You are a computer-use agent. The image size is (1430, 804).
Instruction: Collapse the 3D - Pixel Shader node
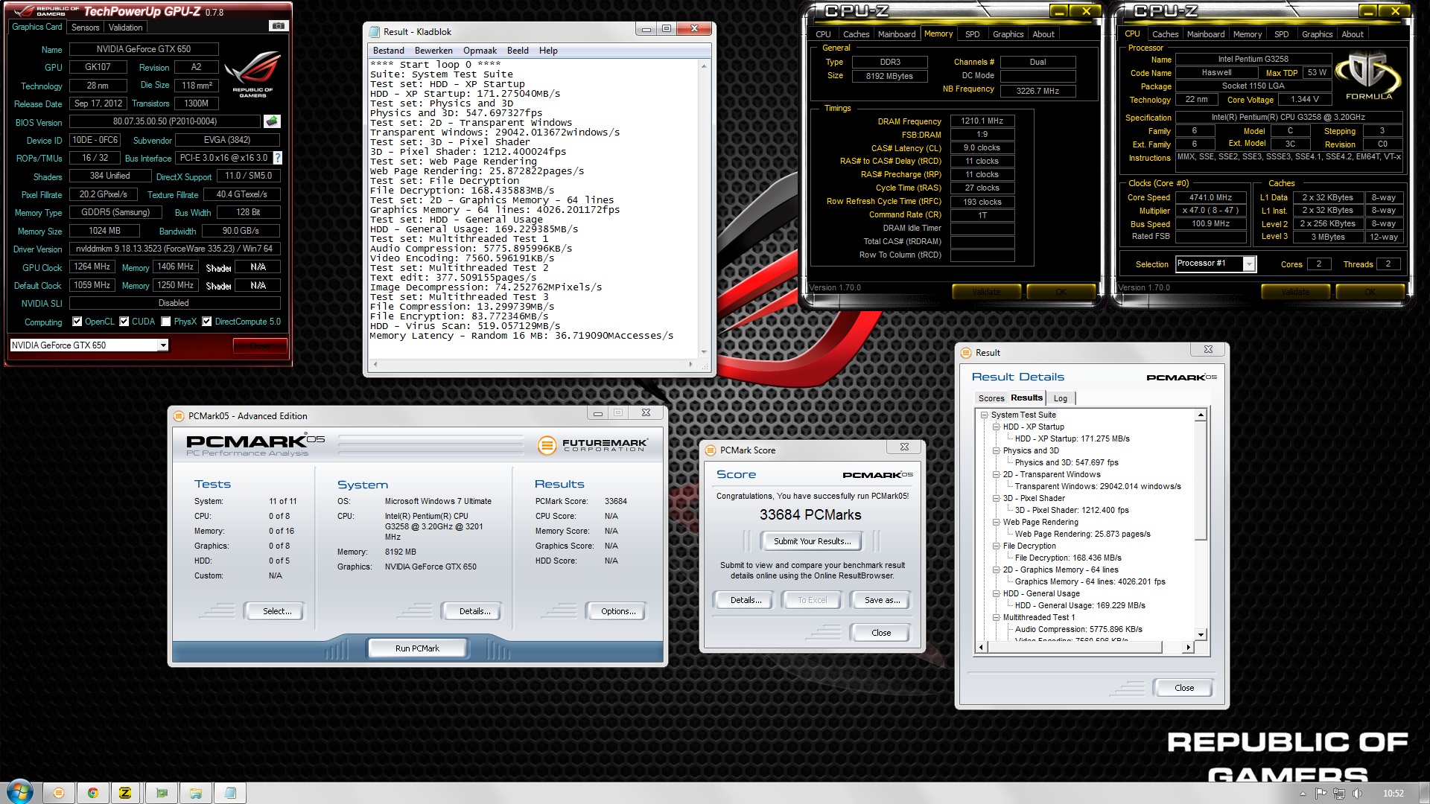996,499
